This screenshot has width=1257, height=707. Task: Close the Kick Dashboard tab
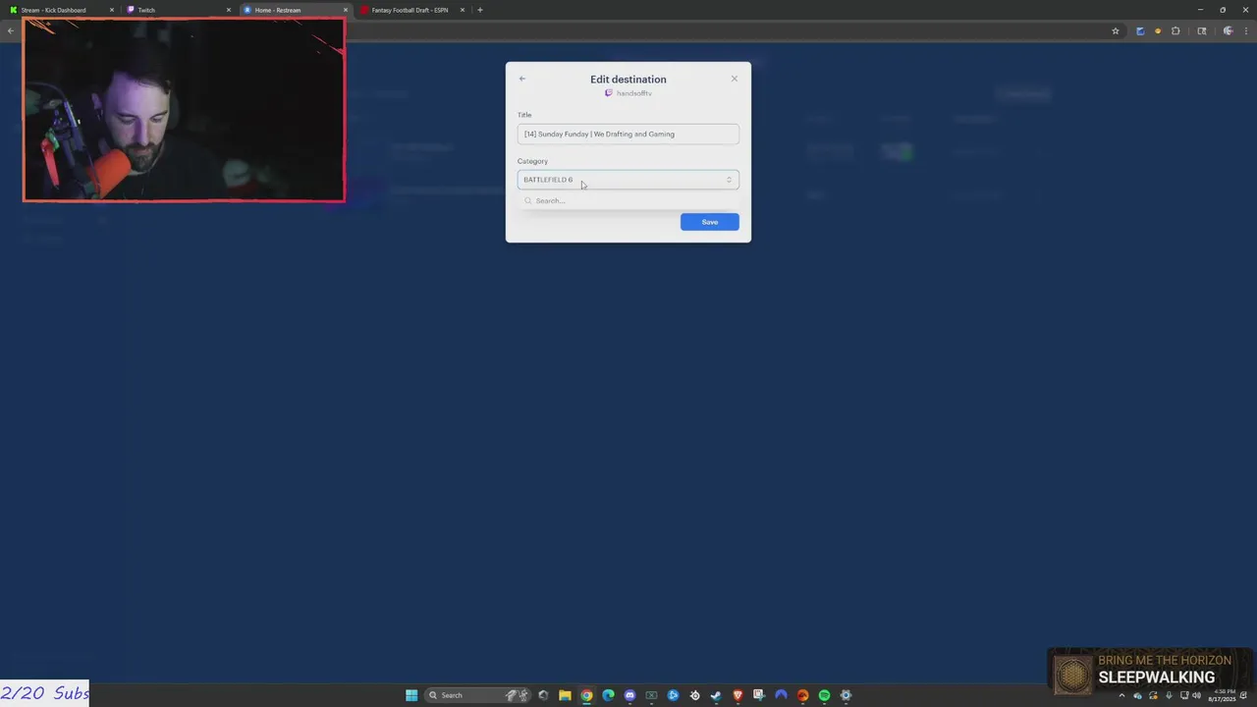[112, 10]
